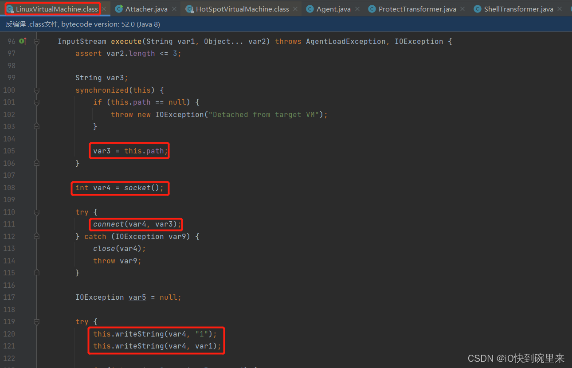Click the assert keyword on line 97

pyautogui.click(x=89, y=53)
